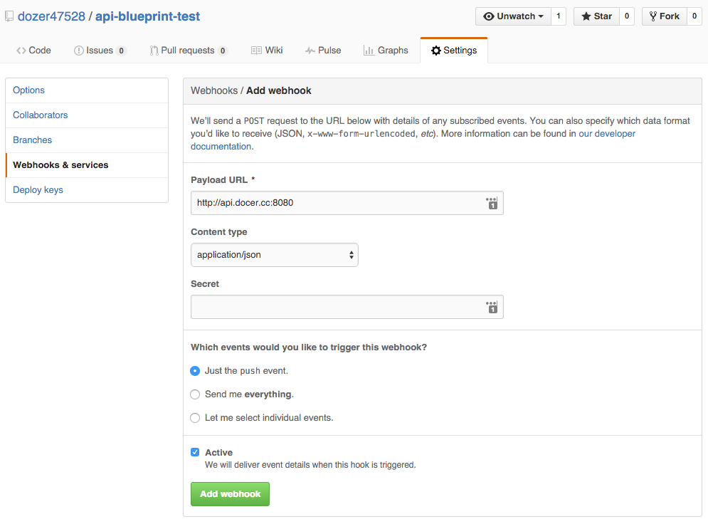Open the api-blueprint-test repository link
Image resolution: width=708 pixels, height=524 pixels.
tap(148, 16)
